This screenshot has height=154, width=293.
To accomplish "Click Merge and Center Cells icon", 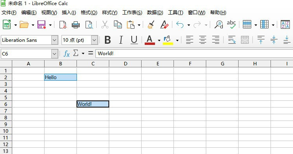I will (245, 40).
